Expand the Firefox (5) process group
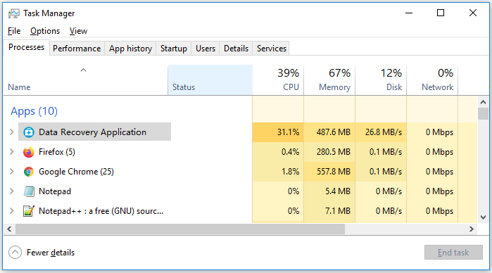This screenshot has height=273, width=492. pyautogui.click(x=11, y=152)
